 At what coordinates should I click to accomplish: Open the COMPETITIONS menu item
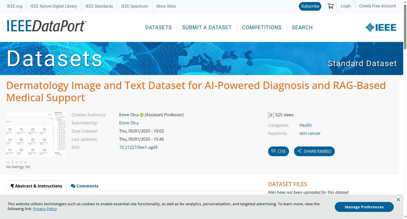pos(262,27)
